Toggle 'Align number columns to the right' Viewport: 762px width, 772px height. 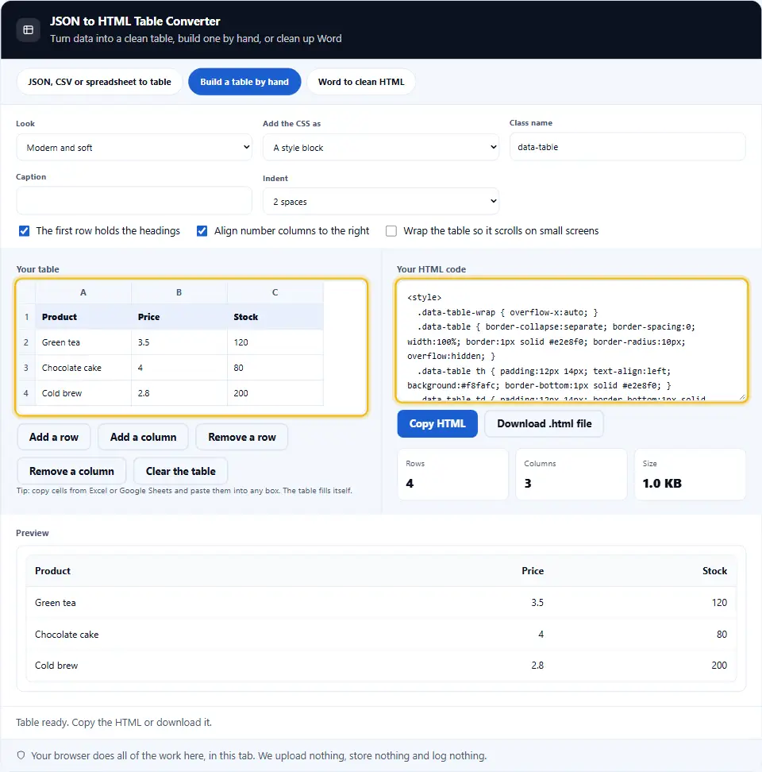202,231
